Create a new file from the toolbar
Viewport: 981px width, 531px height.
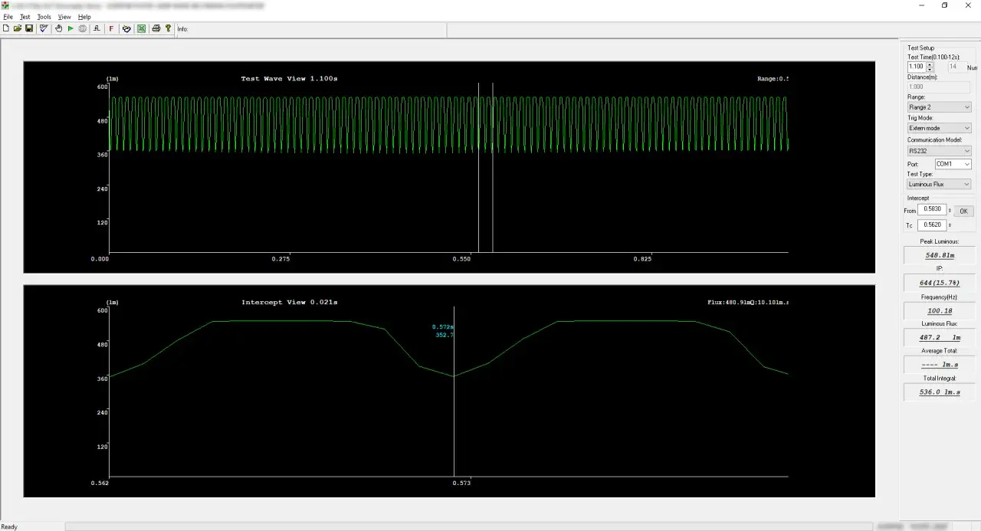pyautogui.click(x=6, y=28)
